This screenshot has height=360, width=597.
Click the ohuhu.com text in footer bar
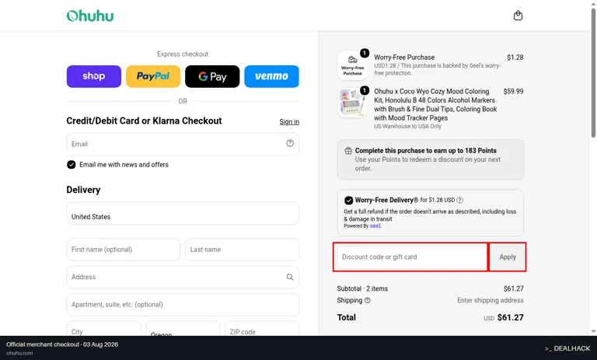[x=19, y=353]
